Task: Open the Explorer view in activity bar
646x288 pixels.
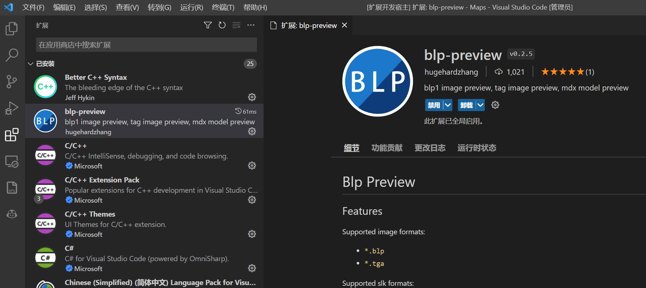Action: tap(12, 29)
